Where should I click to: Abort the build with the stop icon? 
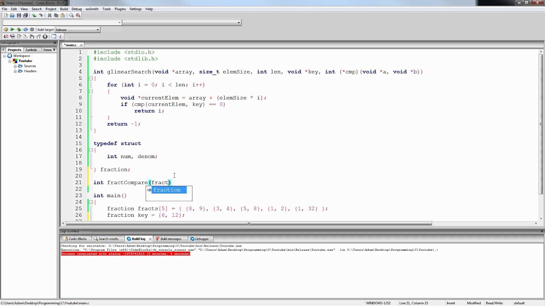(x=32, y=30)
